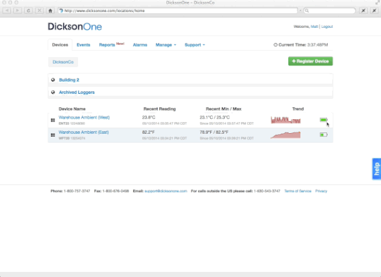The height and width of the screenshot is (277, 381).
Task: Open the Reports tab marked New
Action: click(112, 44)
